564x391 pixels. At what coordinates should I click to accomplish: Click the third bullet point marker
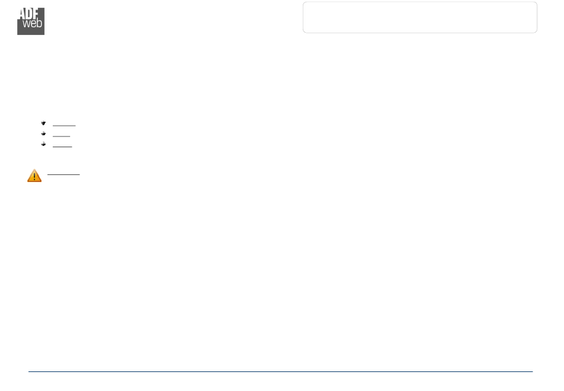click(x=43, y=144)
